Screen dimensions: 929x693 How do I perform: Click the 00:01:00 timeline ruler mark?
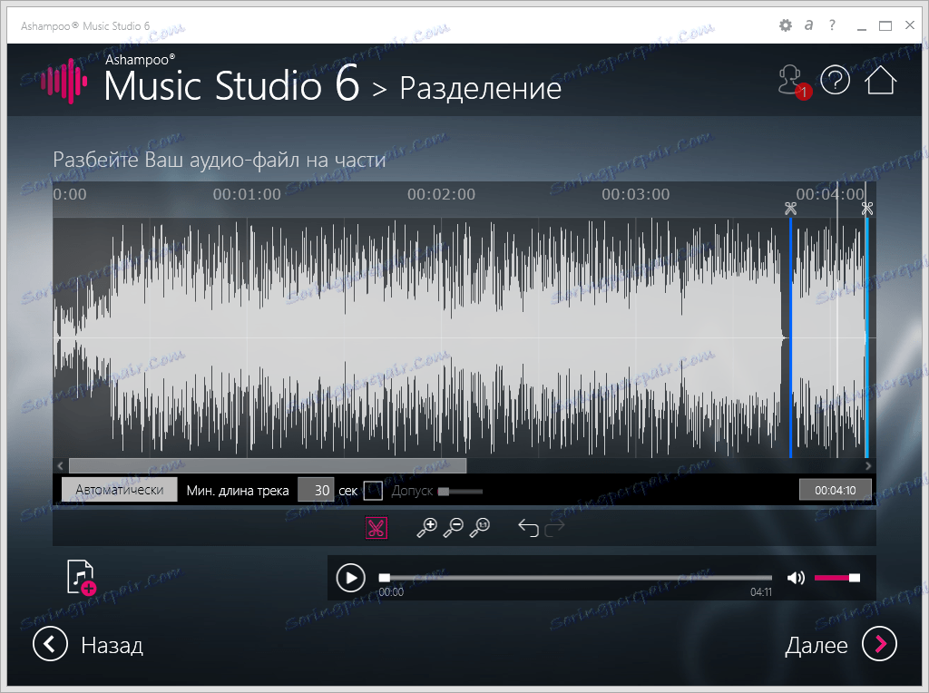click(x=247, y=194)
